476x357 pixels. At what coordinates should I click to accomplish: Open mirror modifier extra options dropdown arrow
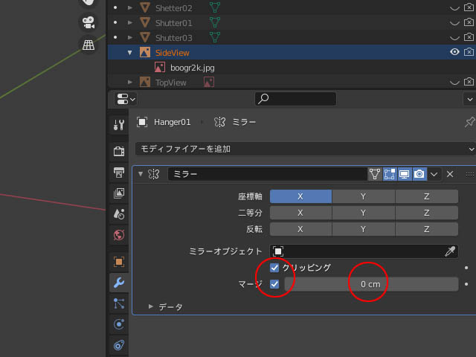[434, 174]
